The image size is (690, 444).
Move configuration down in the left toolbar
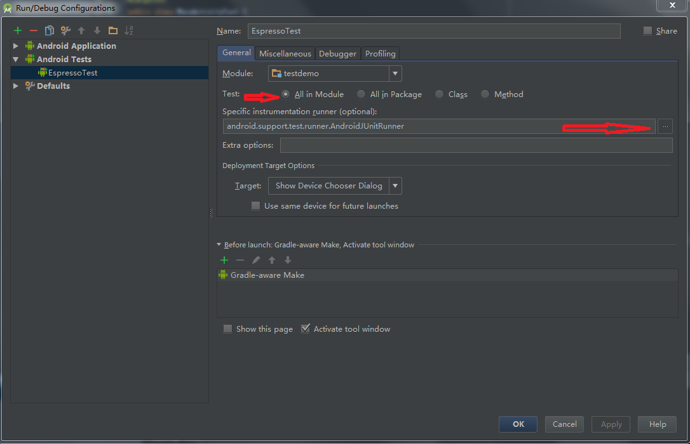[x=97, y=30]
